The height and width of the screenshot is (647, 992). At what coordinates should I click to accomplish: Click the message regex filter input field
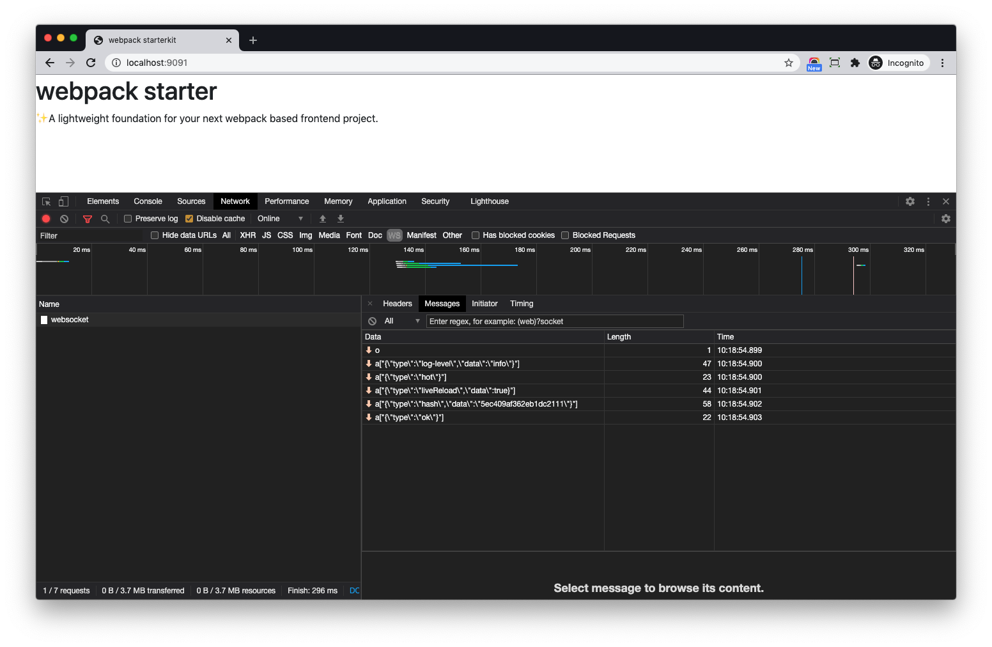tap(554, 321)
